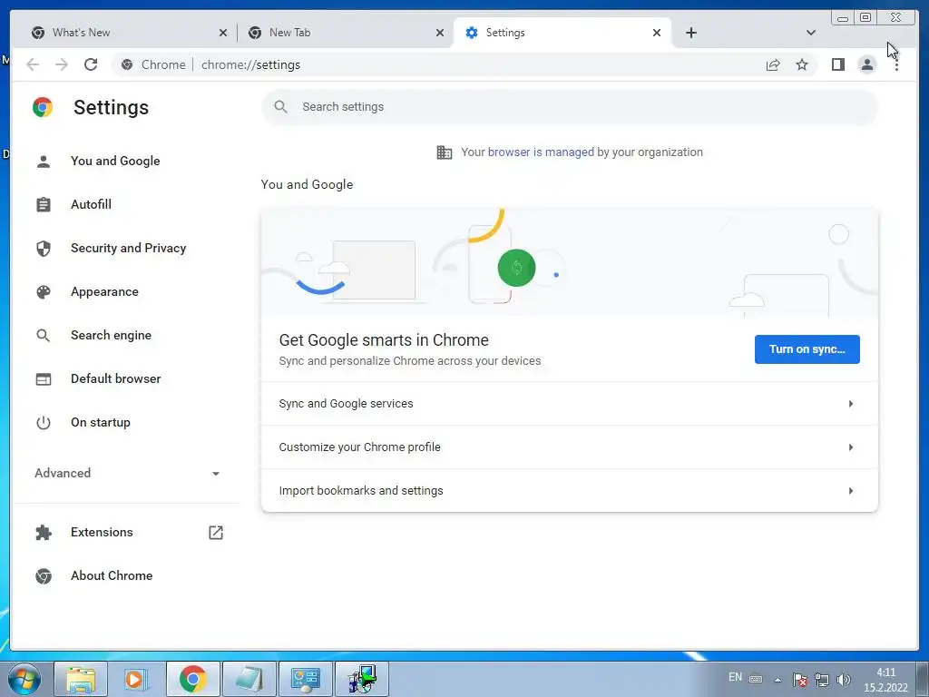Open Customize your Chrome profile row

point(570,447)
